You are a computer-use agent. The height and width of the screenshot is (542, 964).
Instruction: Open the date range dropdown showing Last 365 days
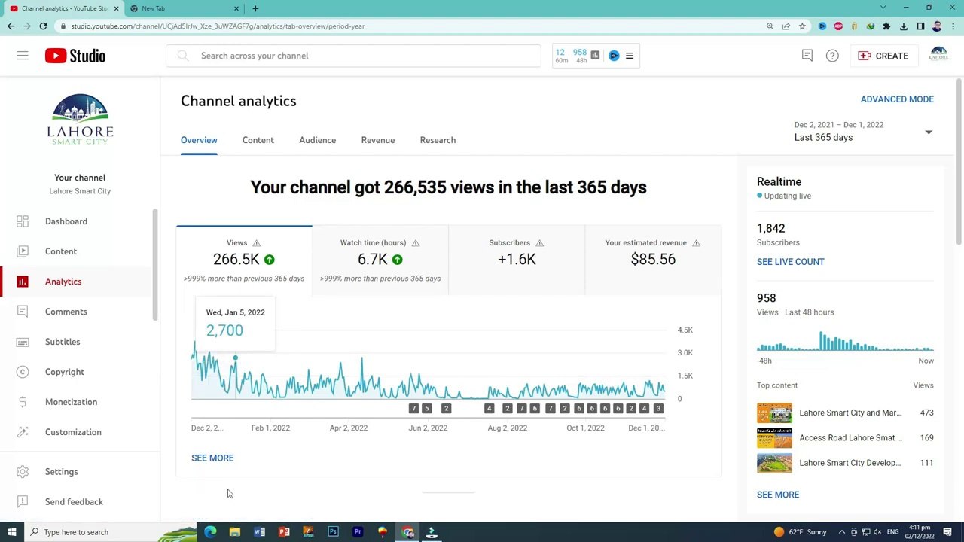(x=863, y=132)
